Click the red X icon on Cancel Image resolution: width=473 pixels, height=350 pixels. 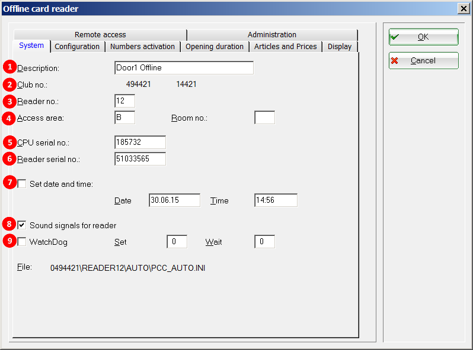395,61
